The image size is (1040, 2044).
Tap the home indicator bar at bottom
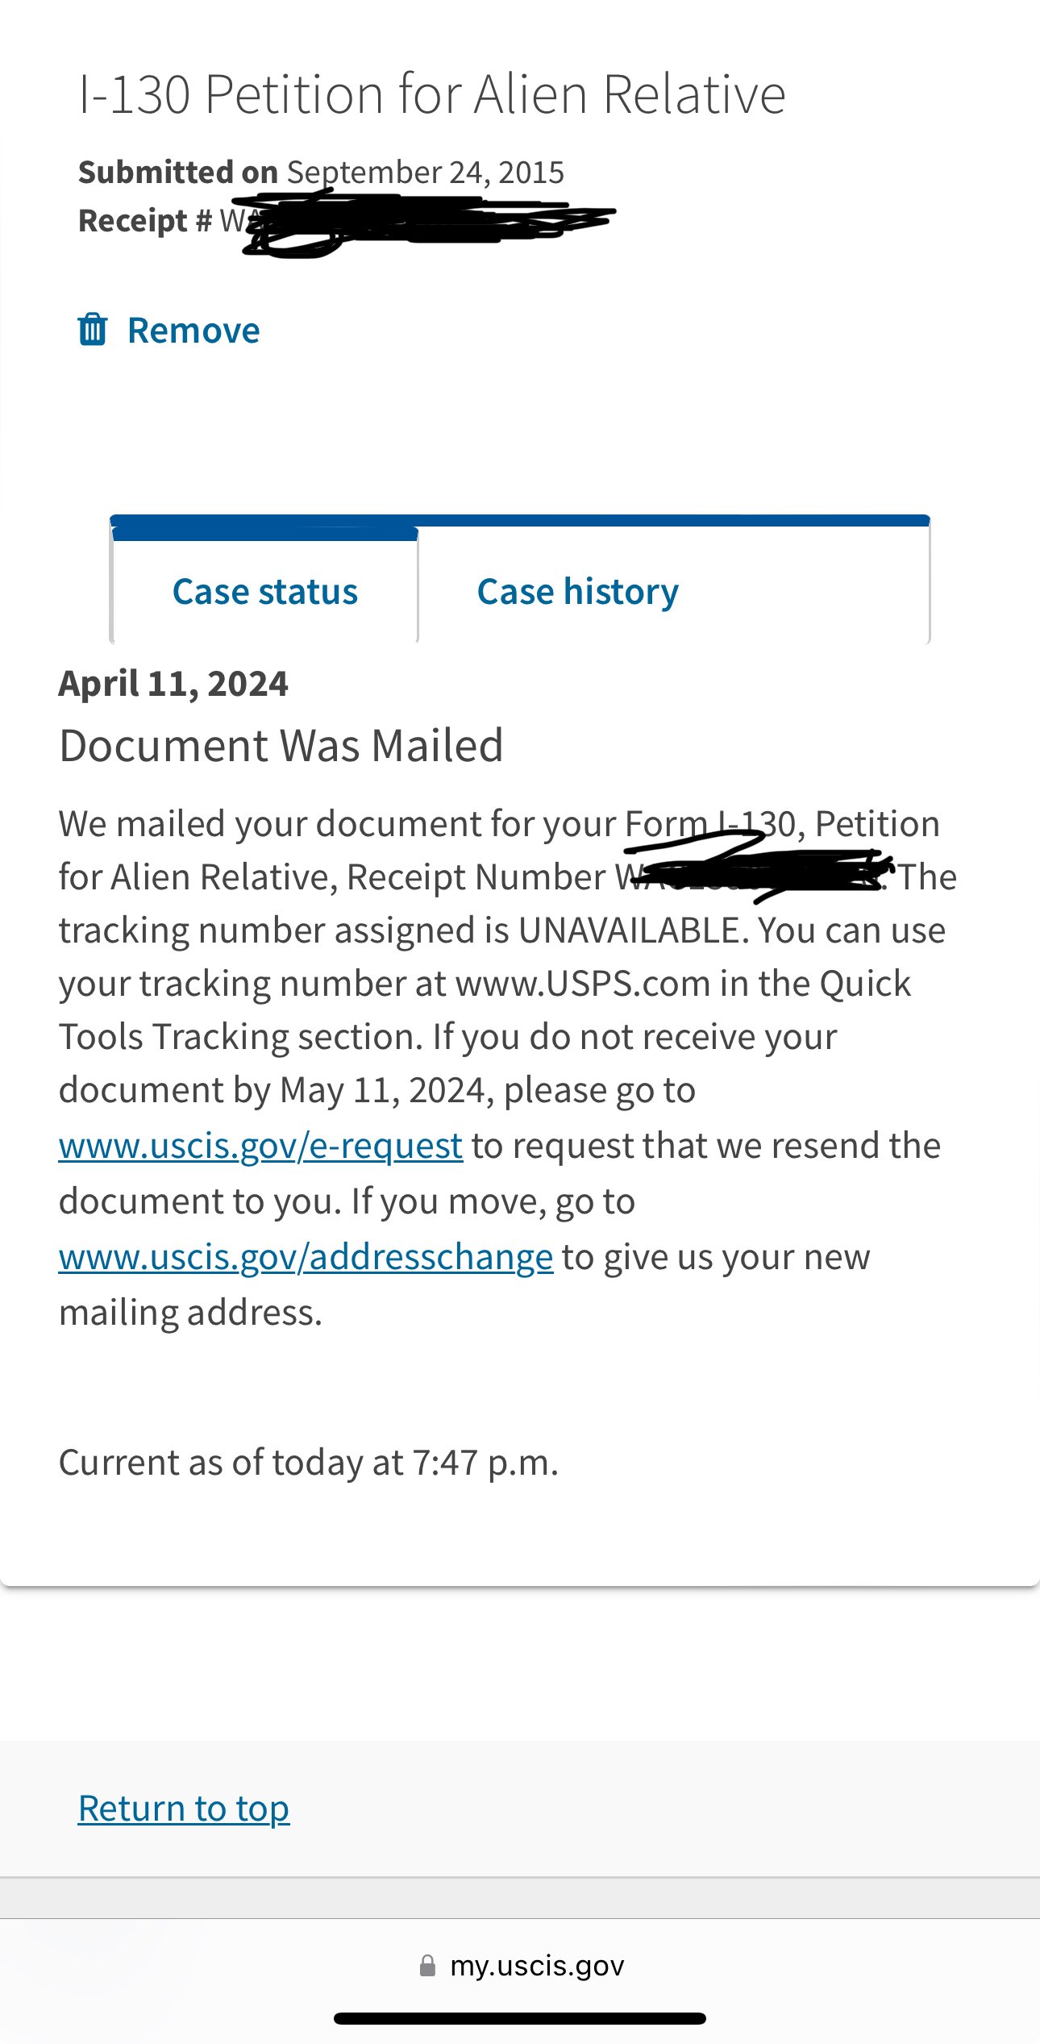pyautogui.click(x=520, y=2018)
